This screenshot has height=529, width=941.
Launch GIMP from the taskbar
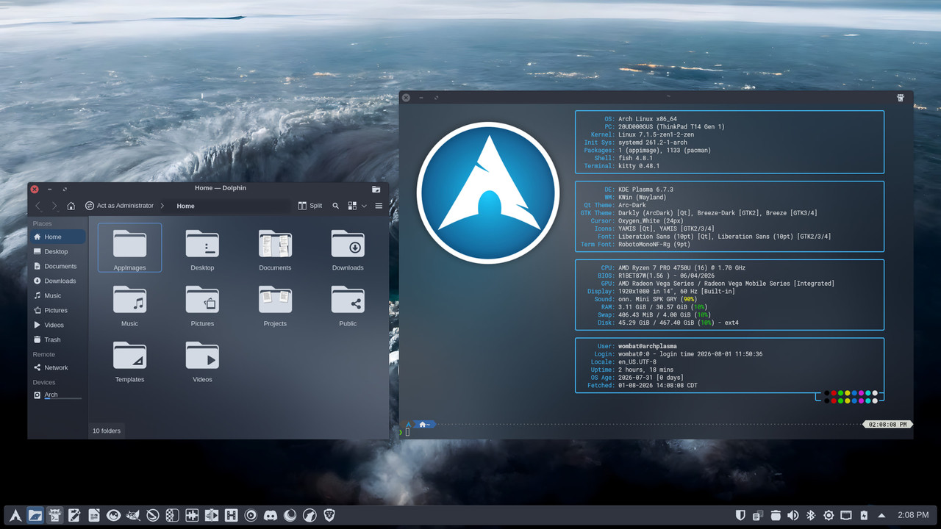pyautogui.click(x=133, y=516)
